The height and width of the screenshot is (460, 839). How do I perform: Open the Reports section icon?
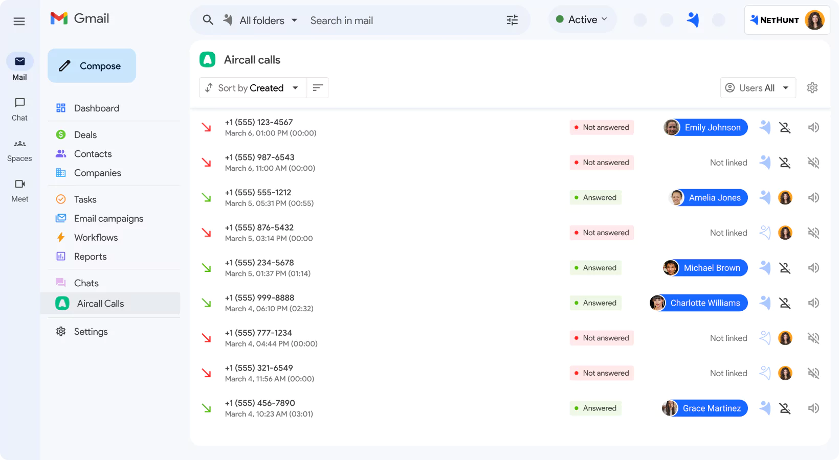click(x=61, y=256)
